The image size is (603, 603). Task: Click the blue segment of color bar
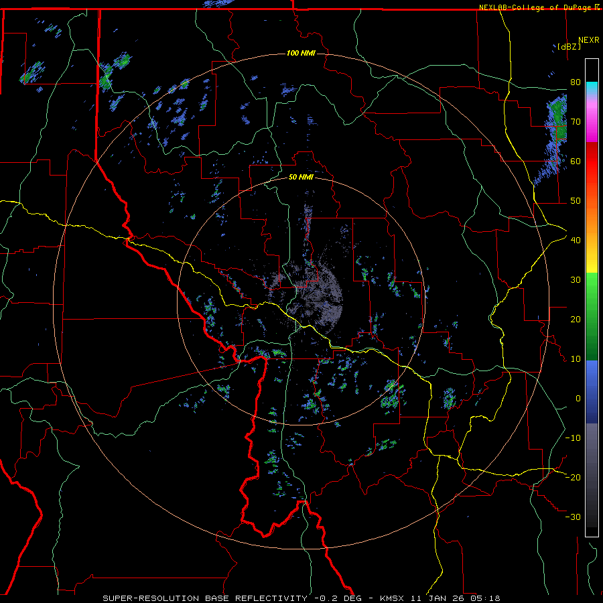click(x=592, y=392)
